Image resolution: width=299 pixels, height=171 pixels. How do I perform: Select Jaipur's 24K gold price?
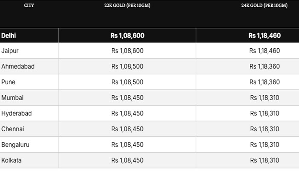[x=264, y=51]
